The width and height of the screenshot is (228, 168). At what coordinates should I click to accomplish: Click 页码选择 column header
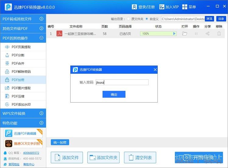[125, 26]
